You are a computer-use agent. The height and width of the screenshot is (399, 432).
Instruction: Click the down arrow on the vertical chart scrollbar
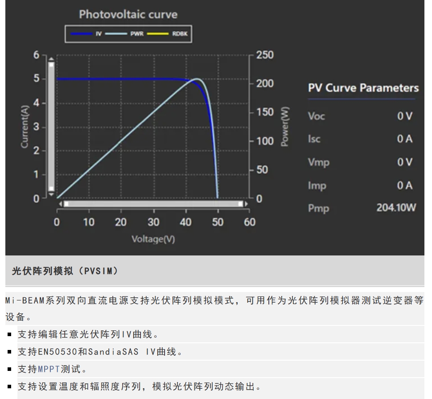(51, 194)
